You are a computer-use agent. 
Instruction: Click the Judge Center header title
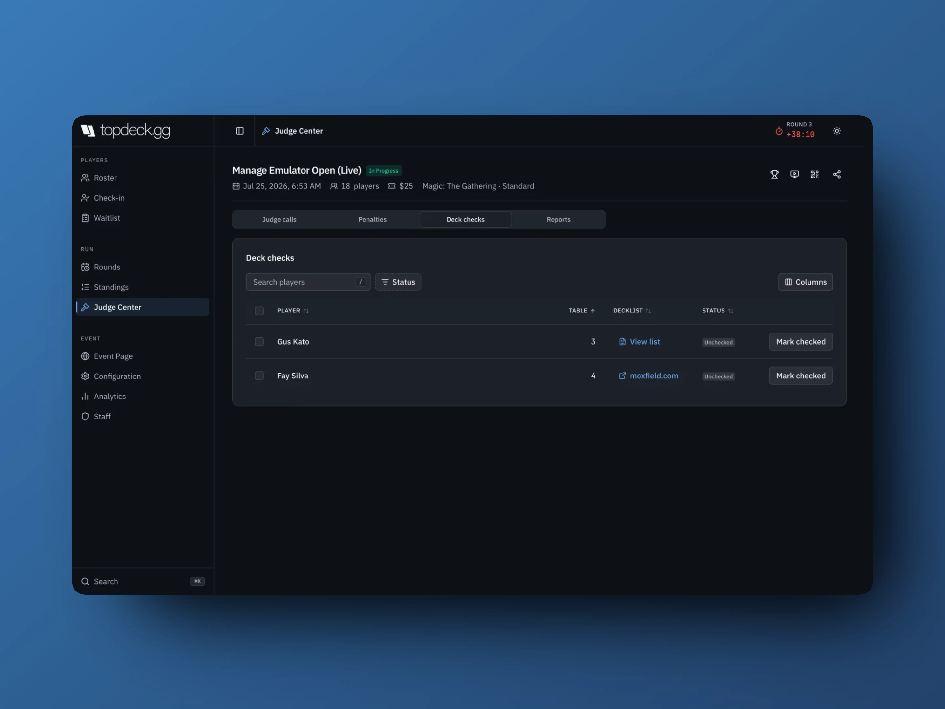coord(299,131)
